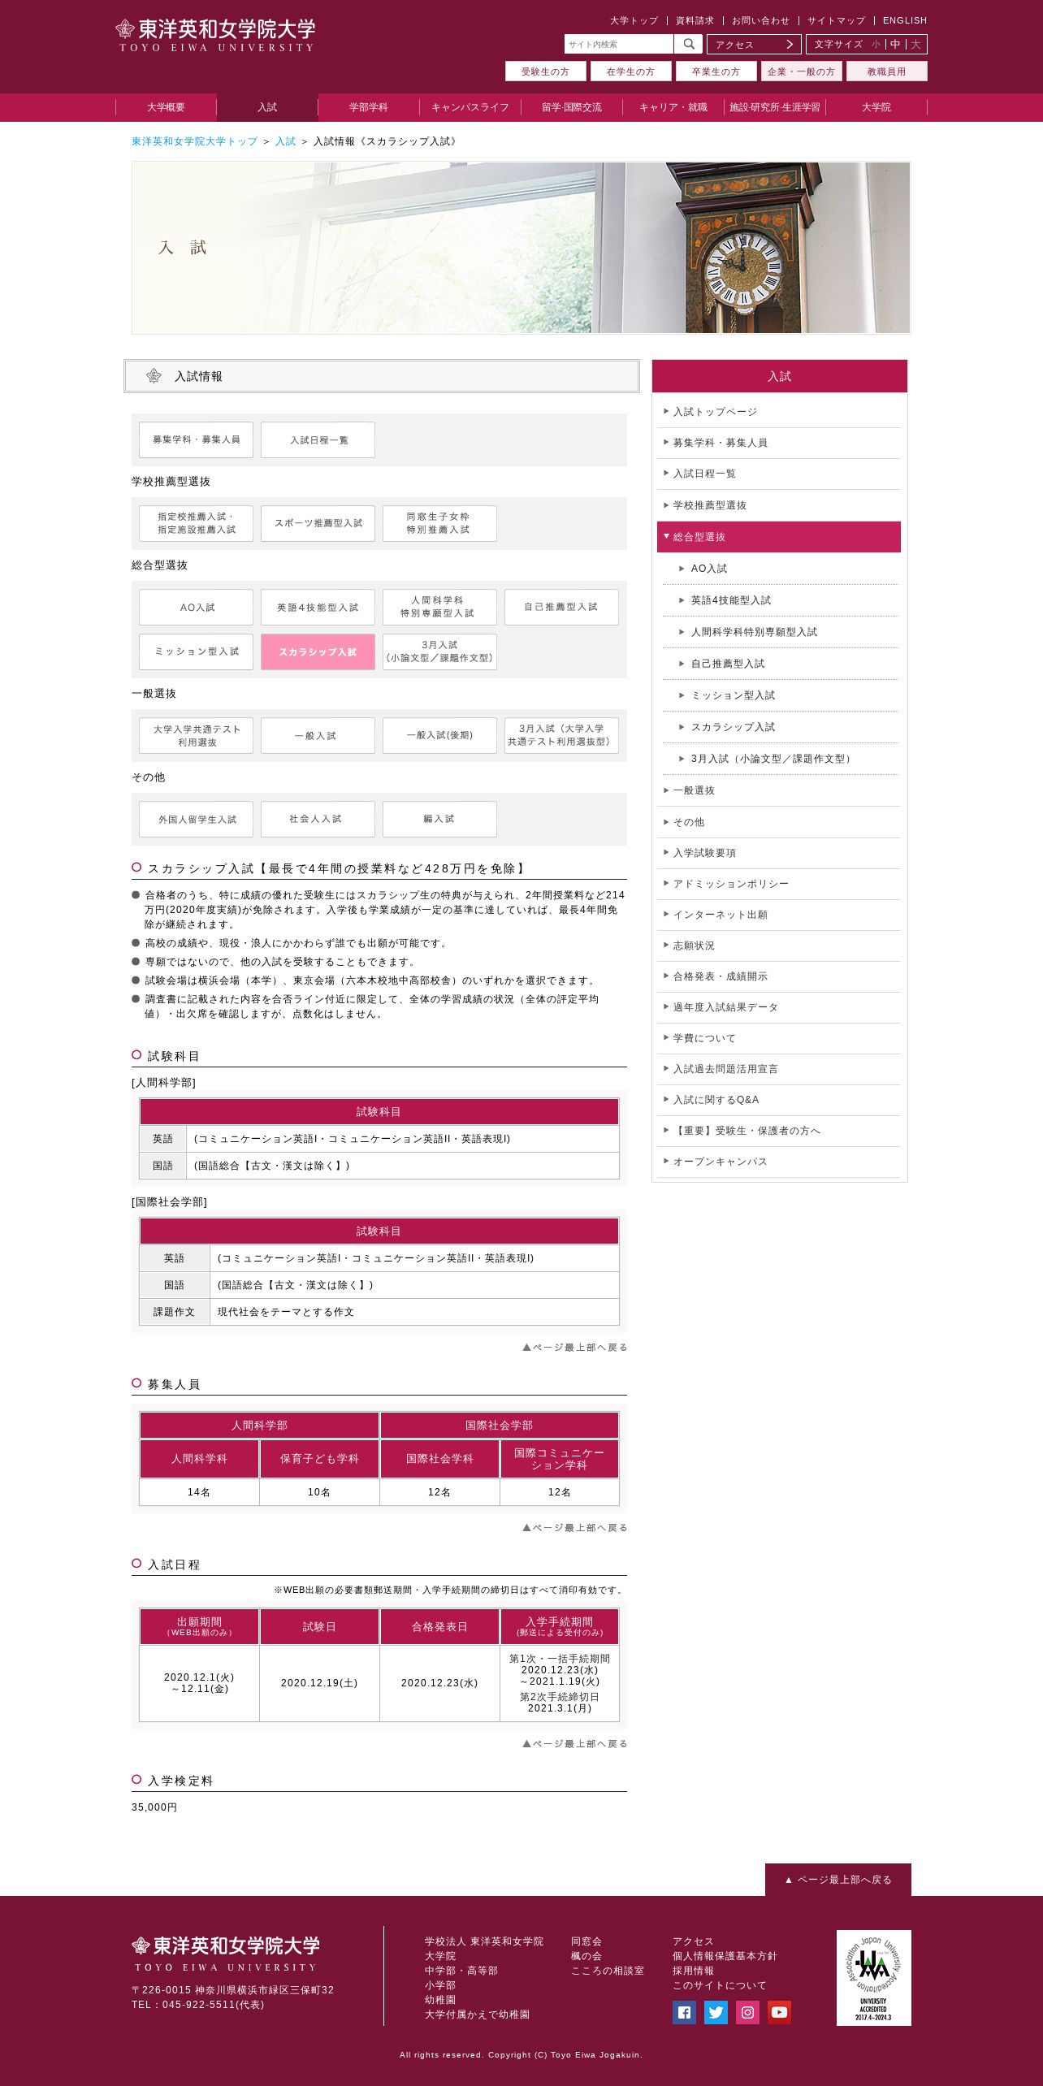Expand その他 in the sidebar
The width and height of the screenshot is (1043, 2086).
[779, 822]
